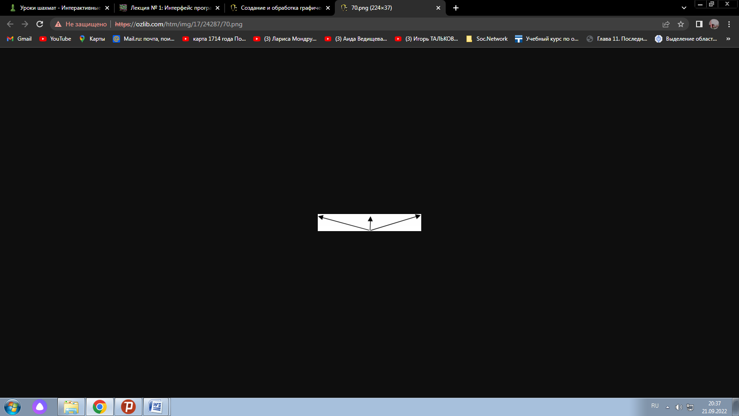This screenshot has height=416, width=739.
Task: Open the Карты bookmark
Action: tap(92, 39)
